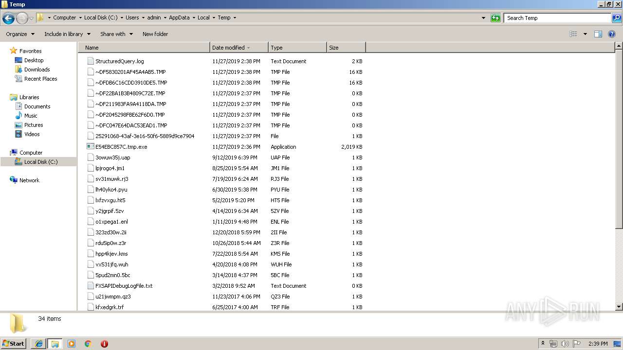623x350 pixels.
Task: Click Computer in address breadcrumb
Action: (64, 17)
